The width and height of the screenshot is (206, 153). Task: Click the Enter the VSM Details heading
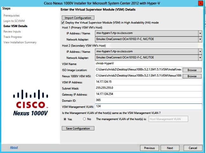pyautogui.click(x=98, y=10)
